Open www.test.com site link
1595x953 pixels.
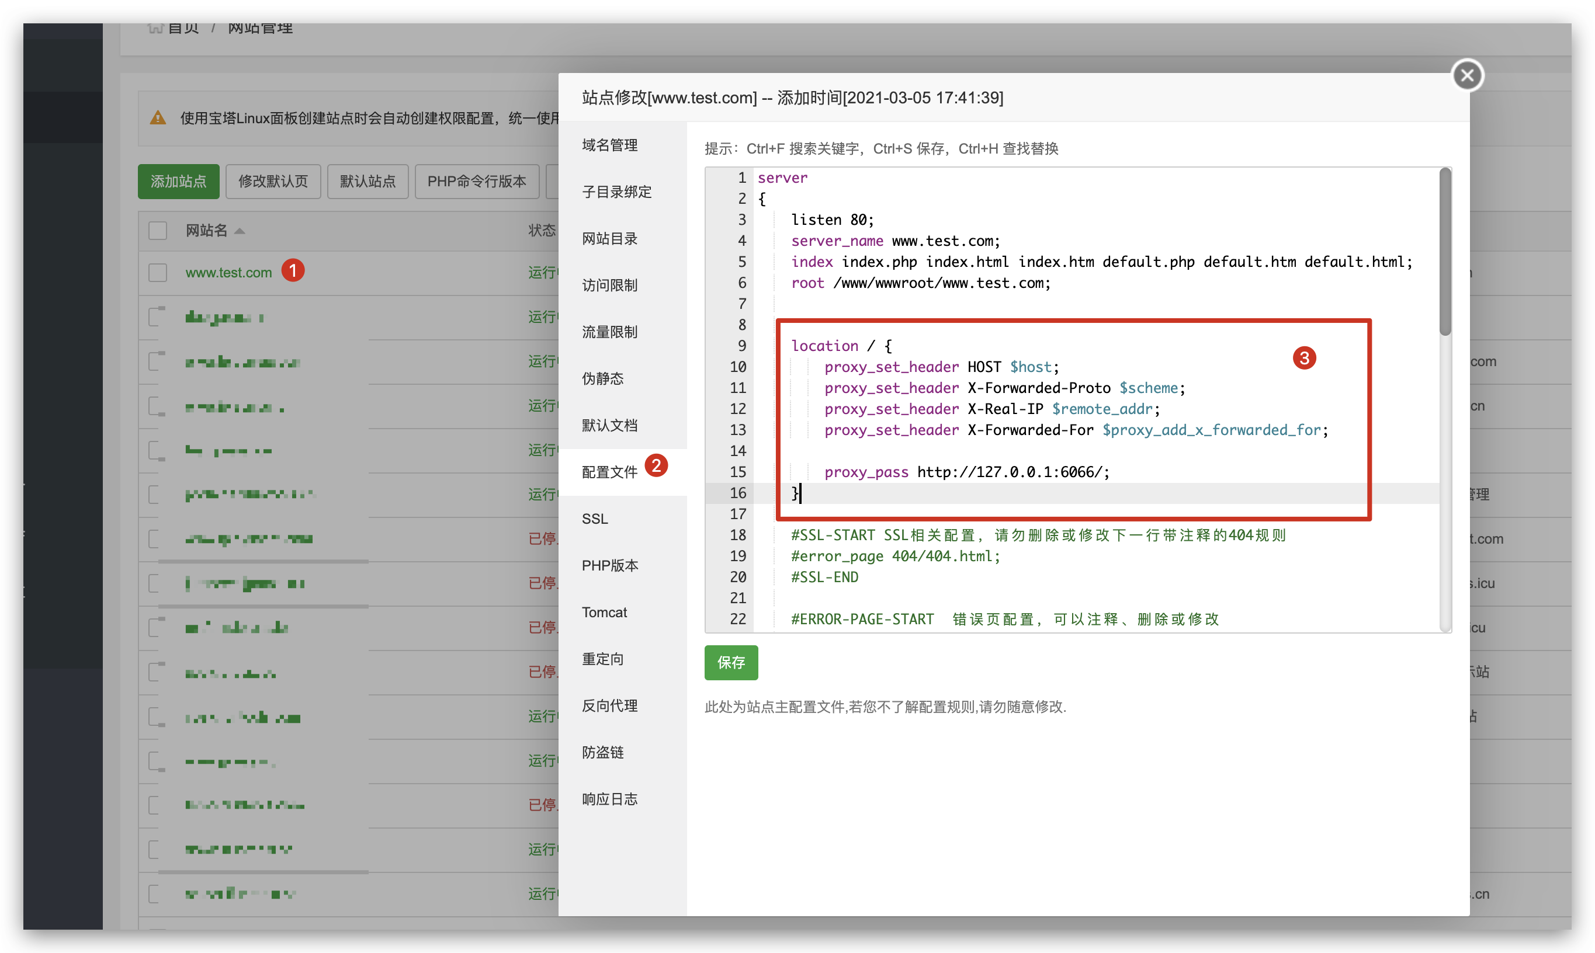[x=228, y=272]
